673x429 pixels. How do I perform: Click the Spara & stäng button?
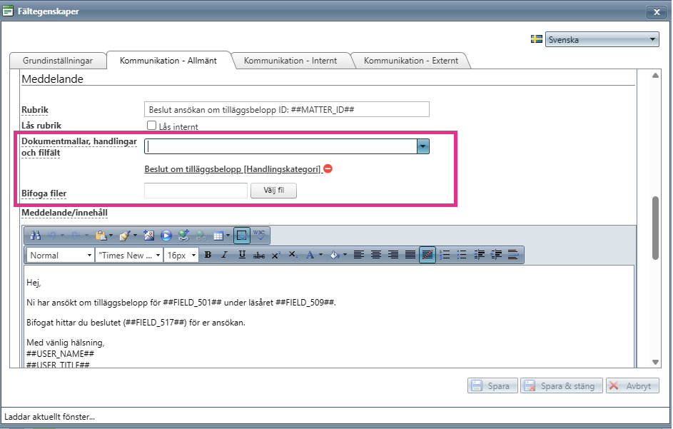pyautogui.click(x=562, y=385)
